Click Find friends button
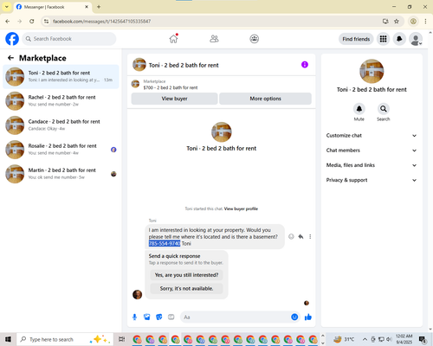This screenshot has height=346, width=433. click(x=356, y=39)
